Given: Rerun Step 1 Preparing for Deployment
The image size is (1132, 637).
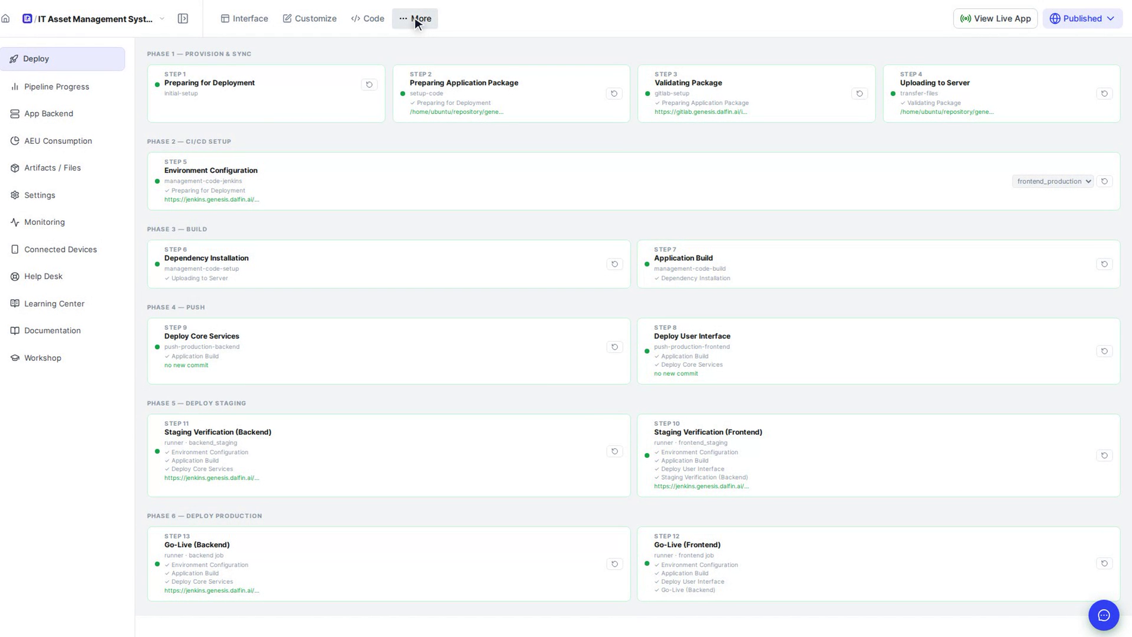Looking at the screenshot, I should [369, 85].
